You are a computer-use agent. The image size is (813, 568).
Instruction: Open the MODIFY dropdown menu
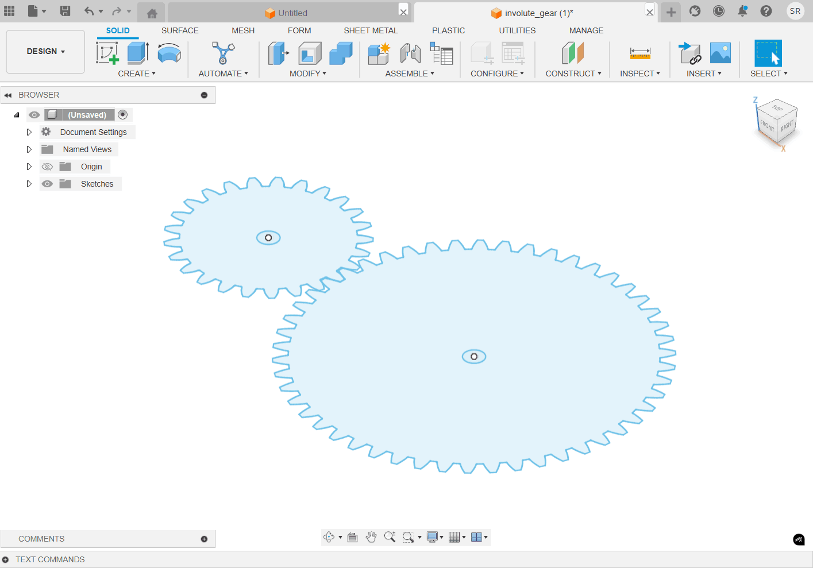[308, 74]
